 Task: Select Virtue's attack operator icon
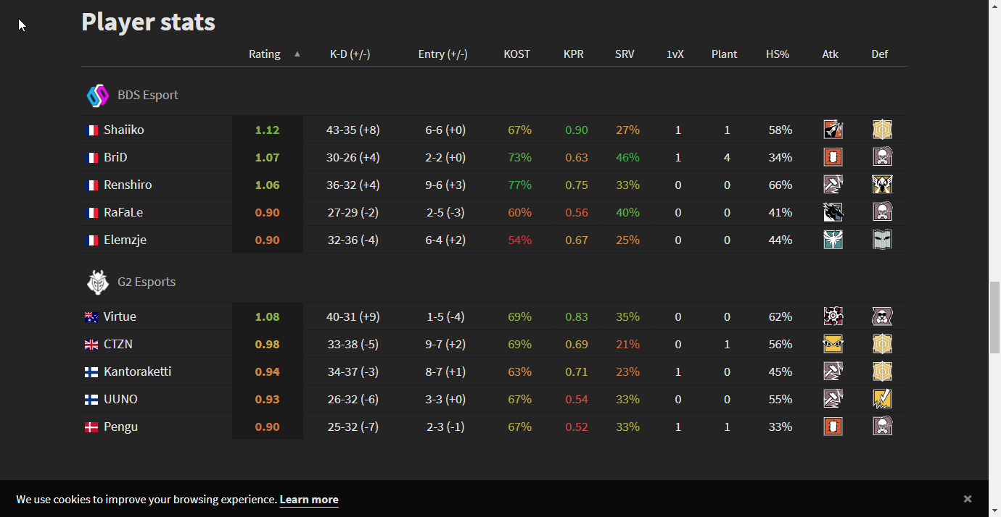coord(833,316)
